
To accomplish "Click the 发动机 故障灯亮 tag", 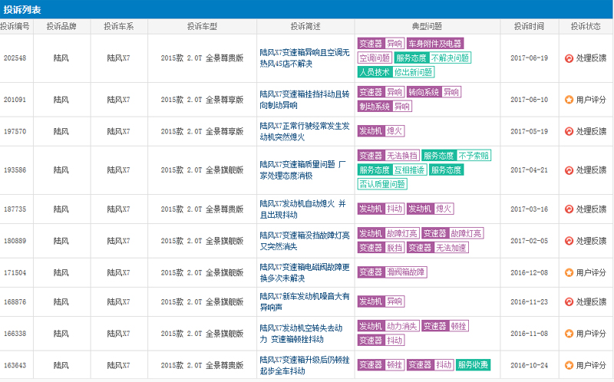I will click(x=388, y=233).
